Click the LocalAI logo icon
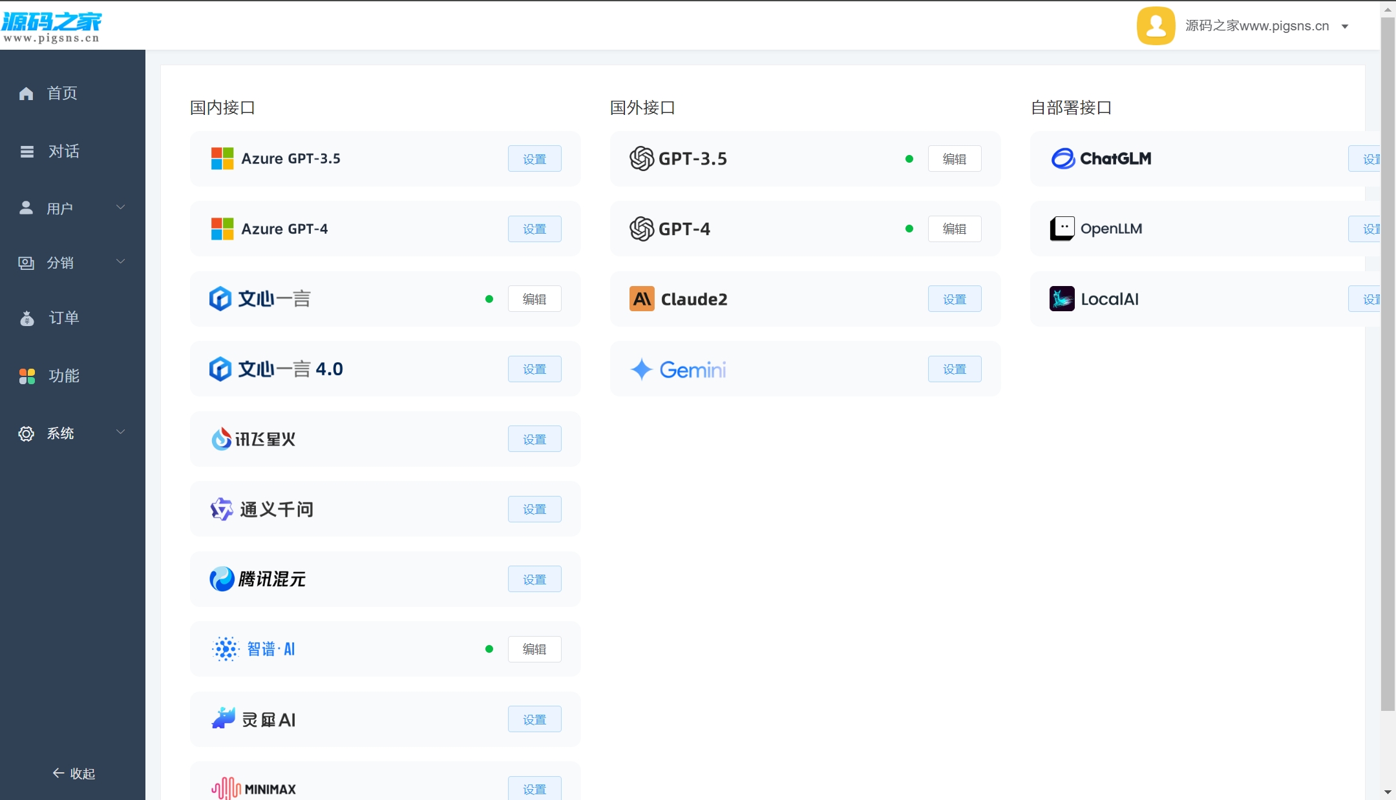 point(1062,299)
